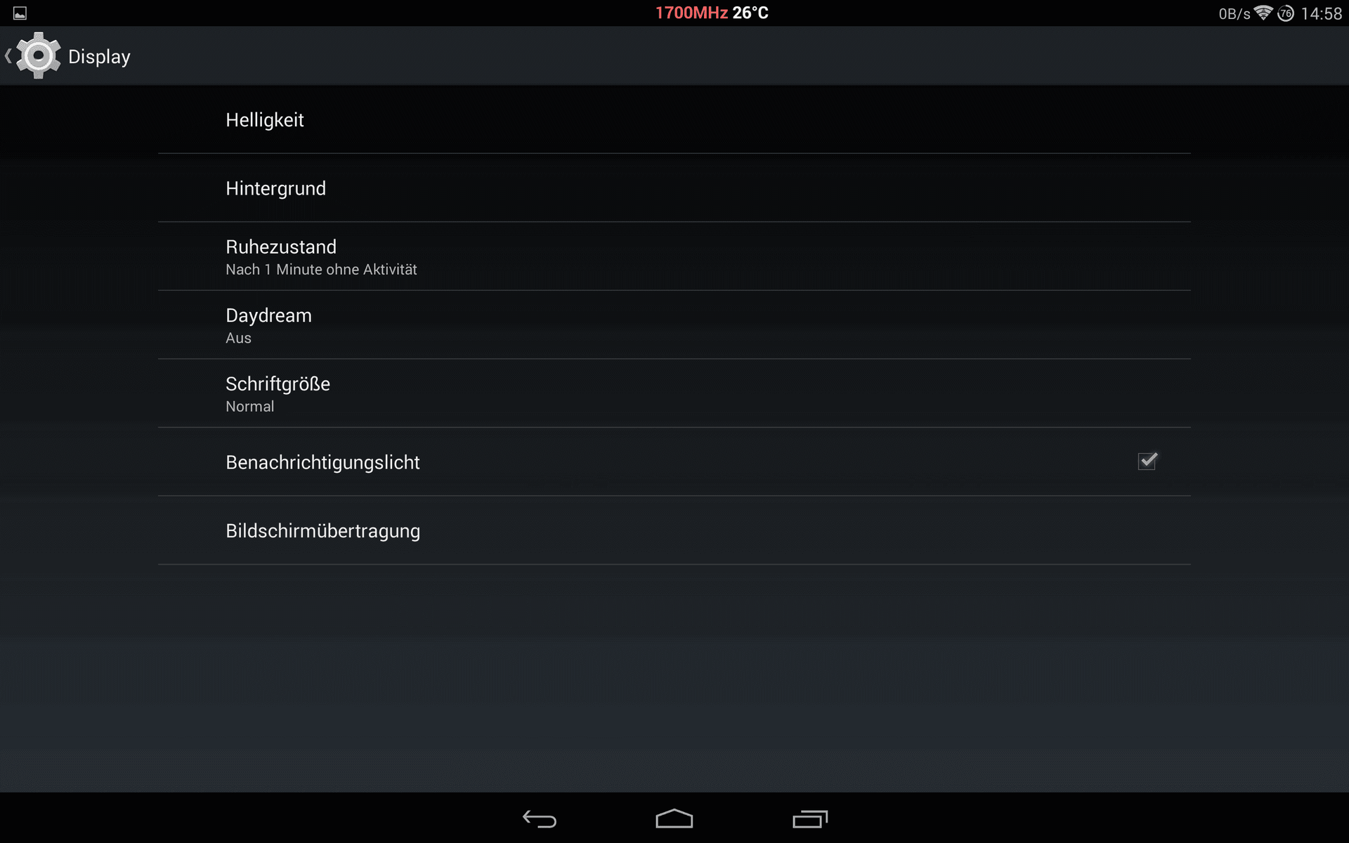
Task: Tap the 0B/s network speed indicator
Action: (x=1234, y=14)
